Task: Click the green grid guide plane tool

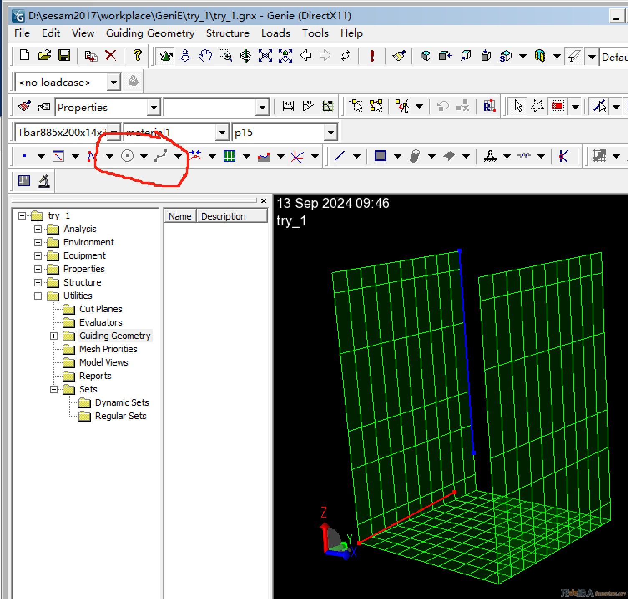Action: point(230,156)
